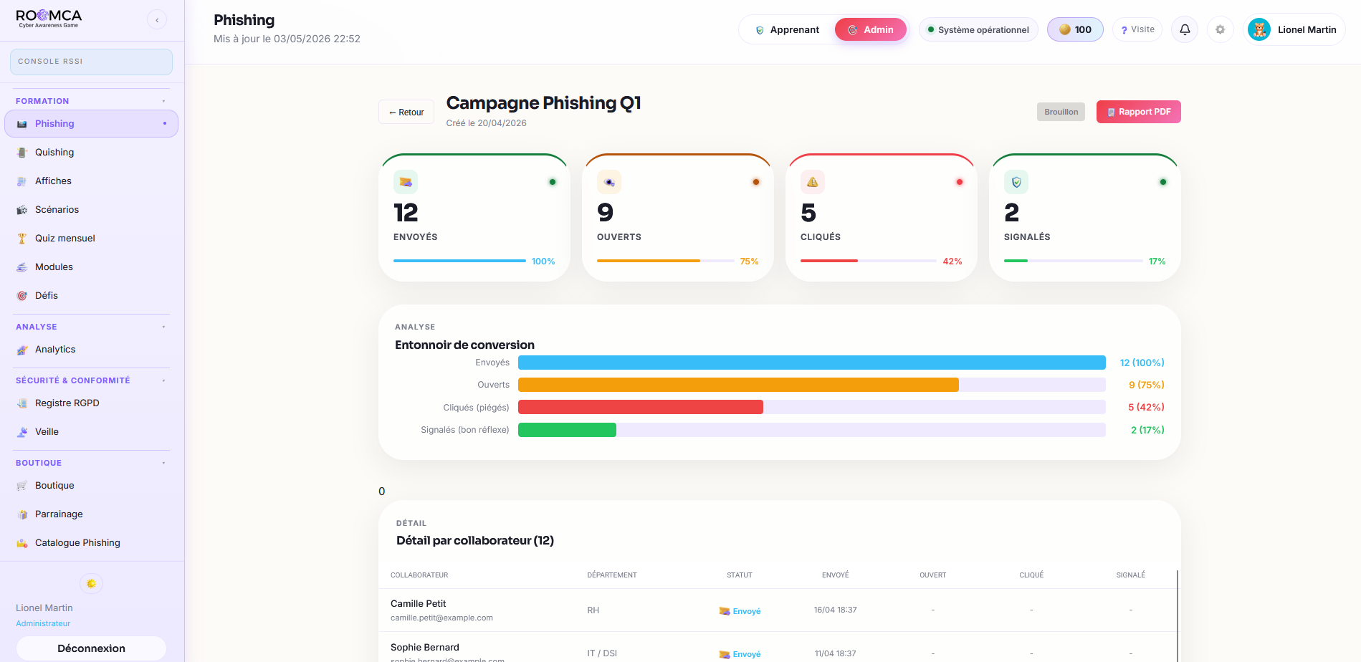Open Analytics menu item
Image resolution: width=1361 pixels, height=662 pixels.
tap(91, 350)
